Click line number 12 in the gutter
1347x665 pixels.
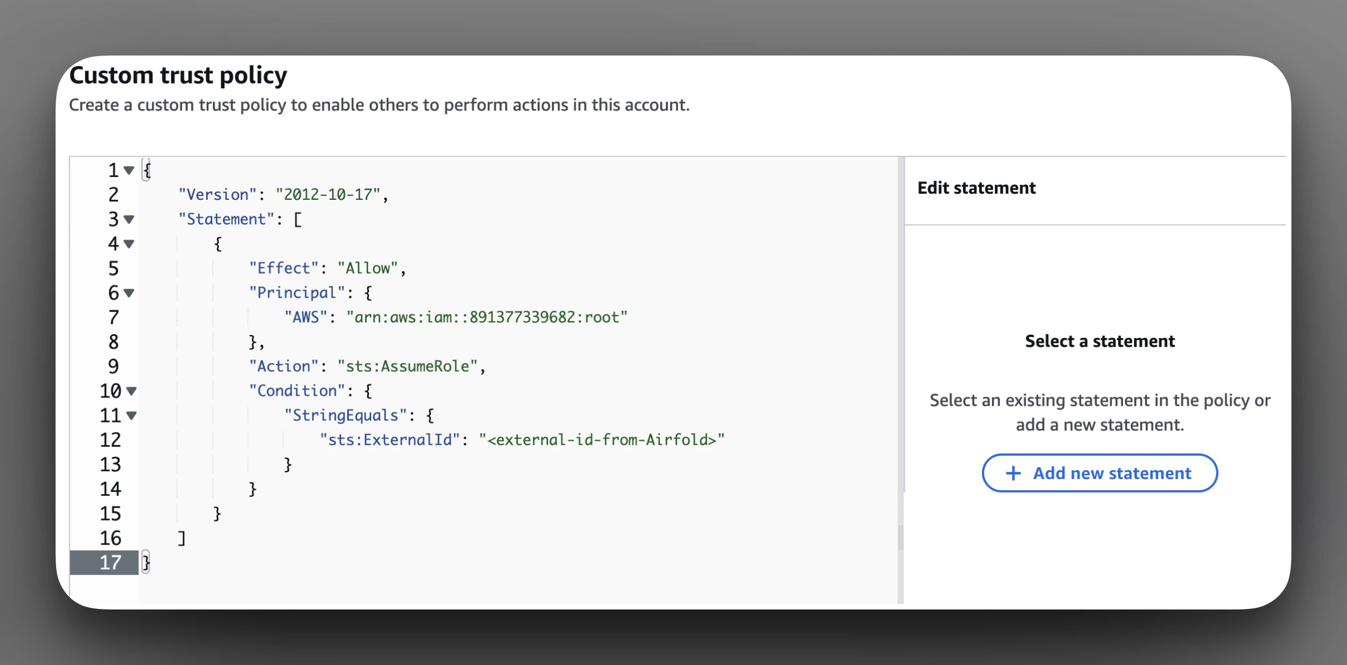110,440
